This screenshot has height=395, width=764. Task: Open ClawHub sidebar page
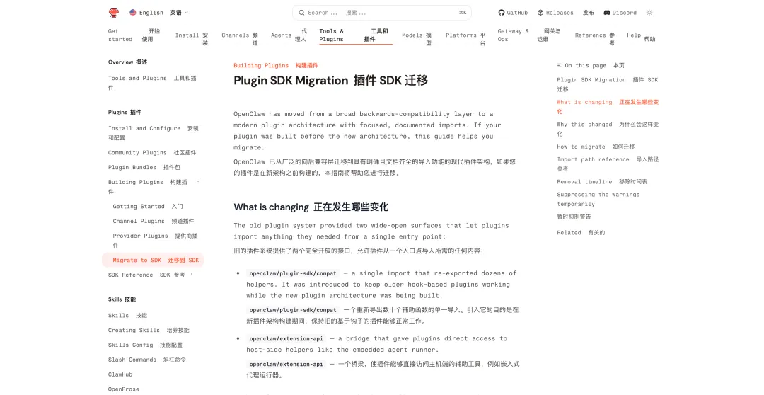tap(120, 374)
